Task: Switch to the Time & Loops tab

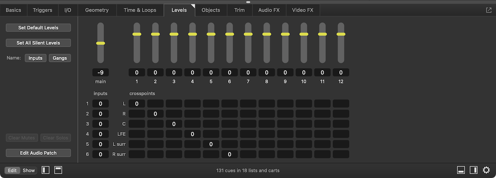Action: 140,10
